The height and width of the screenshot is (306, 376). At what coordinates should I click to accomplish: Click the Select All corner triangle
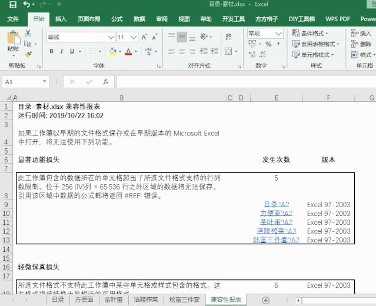(x=9, y=98)
